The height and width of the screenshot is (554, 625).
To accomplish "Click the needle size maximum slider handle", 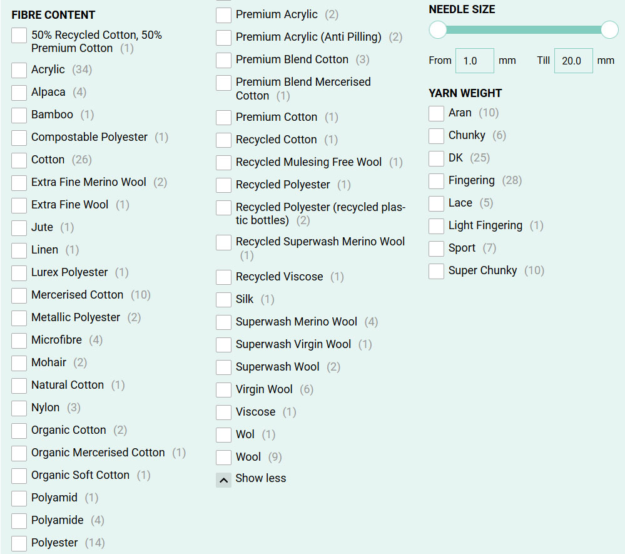I will point(609,29).
